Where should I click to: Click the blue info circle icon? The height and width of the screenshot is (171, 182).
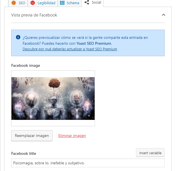tap(18, 37)
